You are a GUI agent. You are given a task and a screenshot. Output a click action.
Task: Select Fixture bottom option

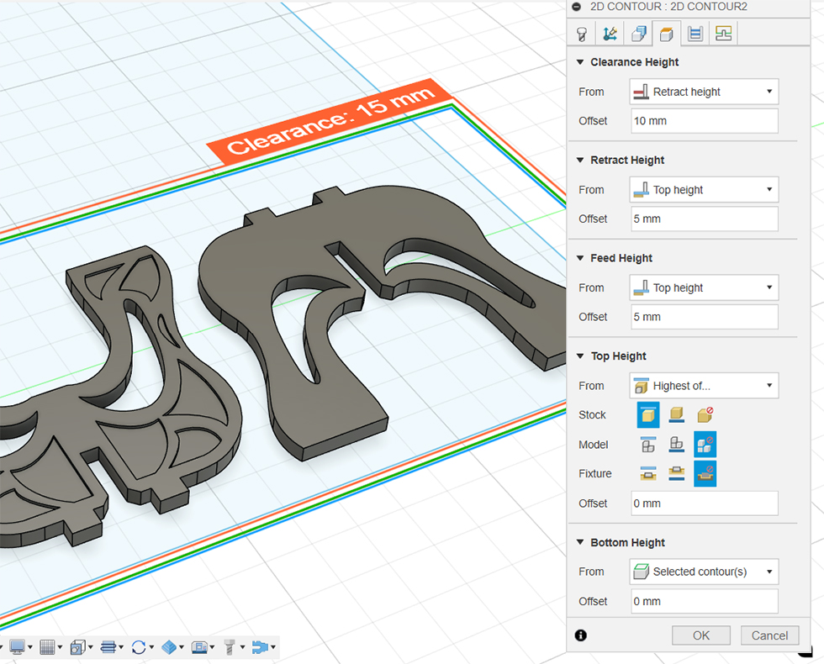point(676,473)
